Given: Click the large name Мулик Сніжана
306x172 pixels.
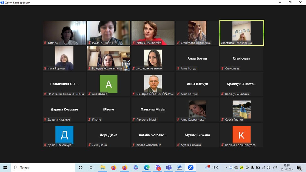Looking at the screenshot, I should [197, 135].
